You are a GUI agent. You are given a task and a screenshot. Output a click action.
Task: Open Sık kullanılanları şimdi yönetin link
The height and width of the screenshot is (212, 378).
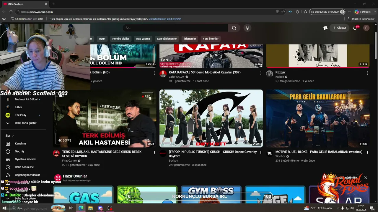point(165,19)
